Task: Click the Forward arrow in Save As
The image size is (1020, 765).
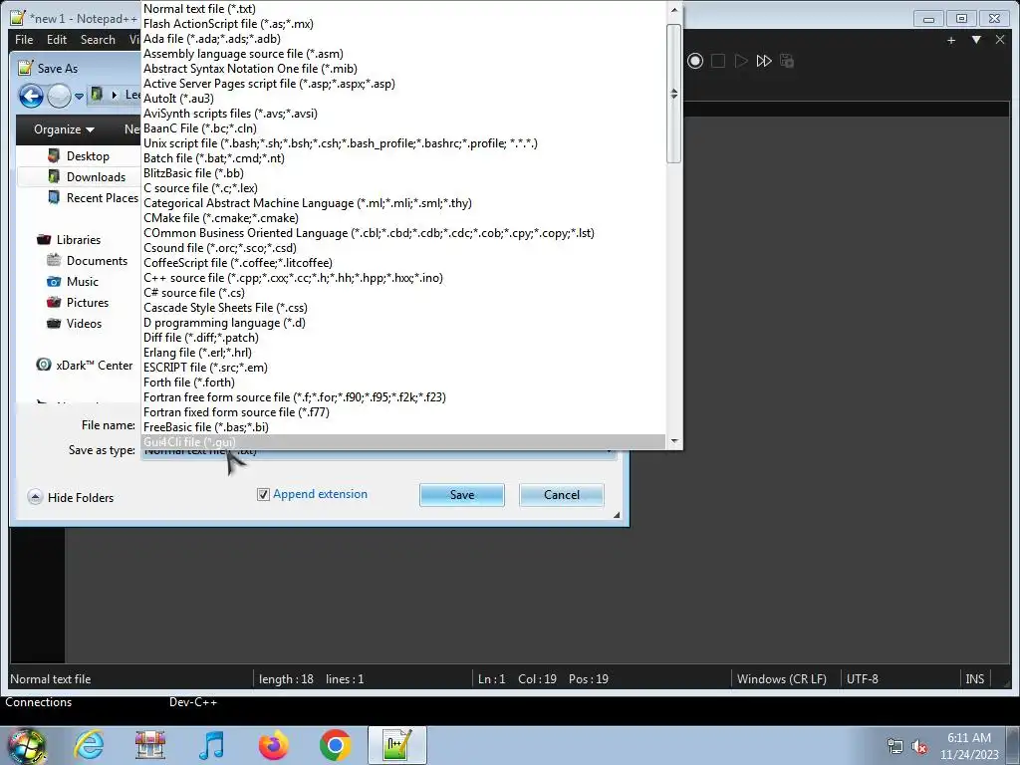Action: tap(59, 96)
